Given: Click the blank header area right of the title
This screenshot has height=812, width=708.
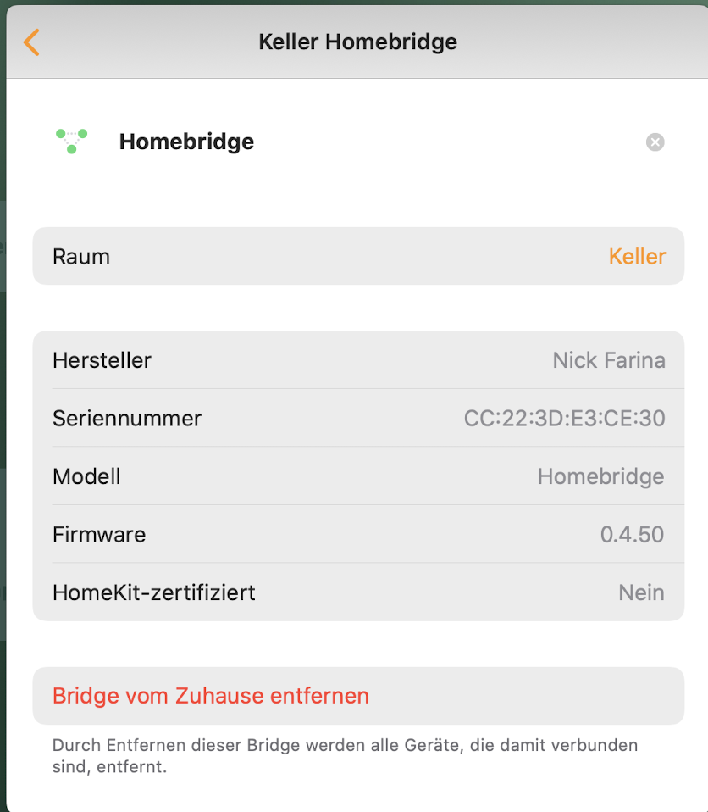Looking at the screenshot, I should coord(584,42).
